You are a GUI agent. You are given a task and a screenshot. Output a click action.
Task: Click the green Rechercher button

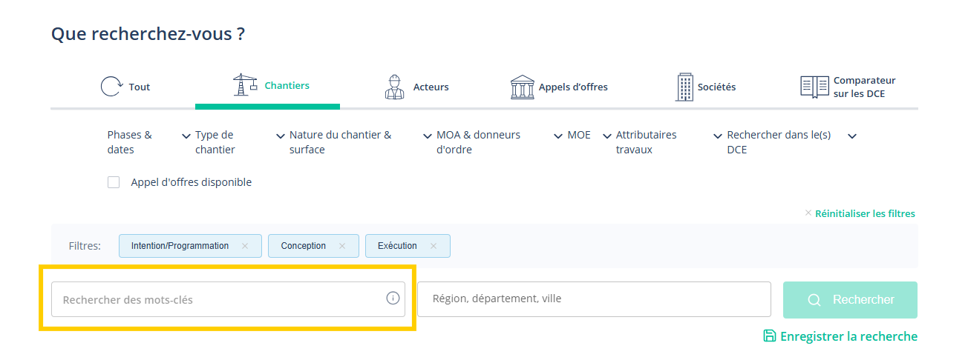click(850, 300)
